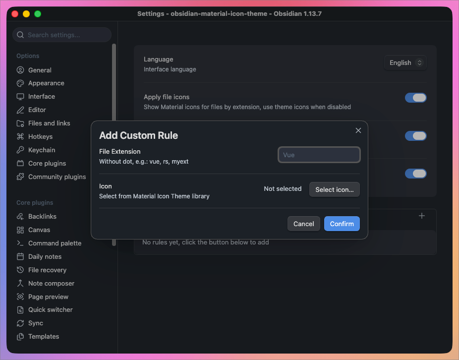Click the Command palette terminal icon
Viewport: 459px width, 360px height.
point(20,243)
